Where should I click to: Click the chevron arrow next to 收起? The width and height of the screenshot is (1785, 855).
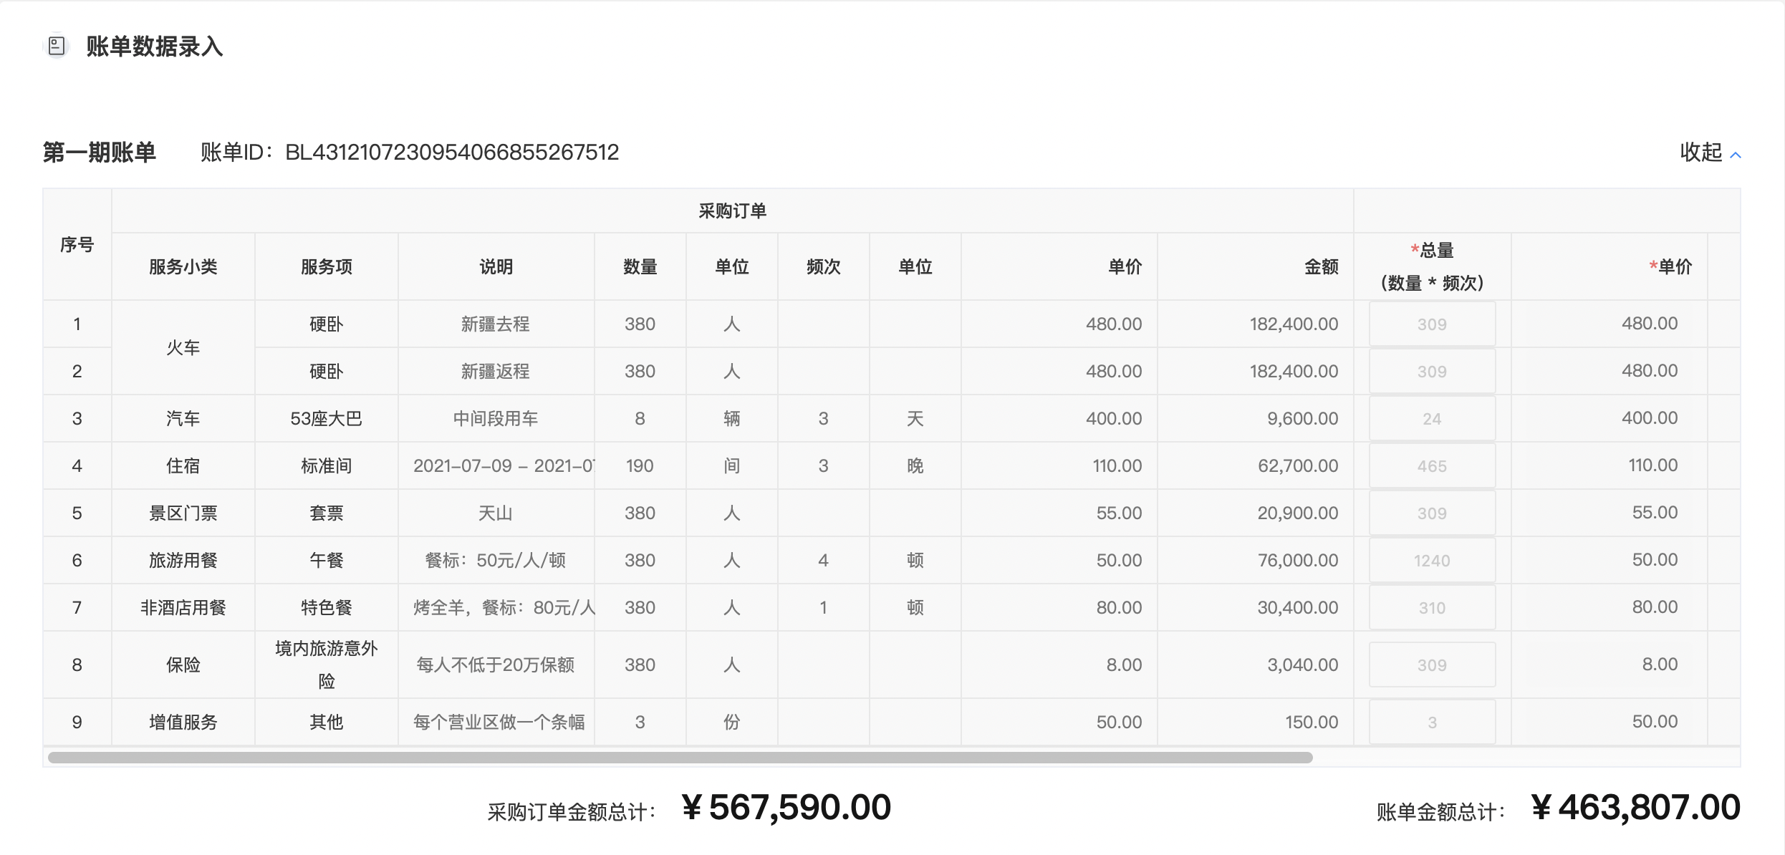[x=1736, y=155]
